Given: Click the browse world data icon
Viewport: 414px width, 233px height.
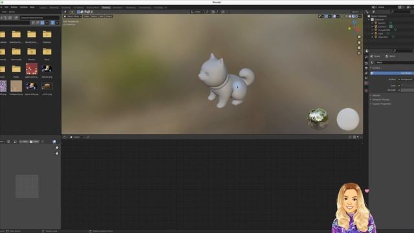Looking at the screenshot, I should [x=373, y=63].
